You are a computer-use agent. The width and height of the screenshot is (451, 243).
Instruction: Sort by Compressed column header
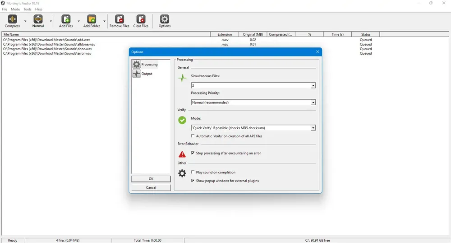tap(281, 34)
